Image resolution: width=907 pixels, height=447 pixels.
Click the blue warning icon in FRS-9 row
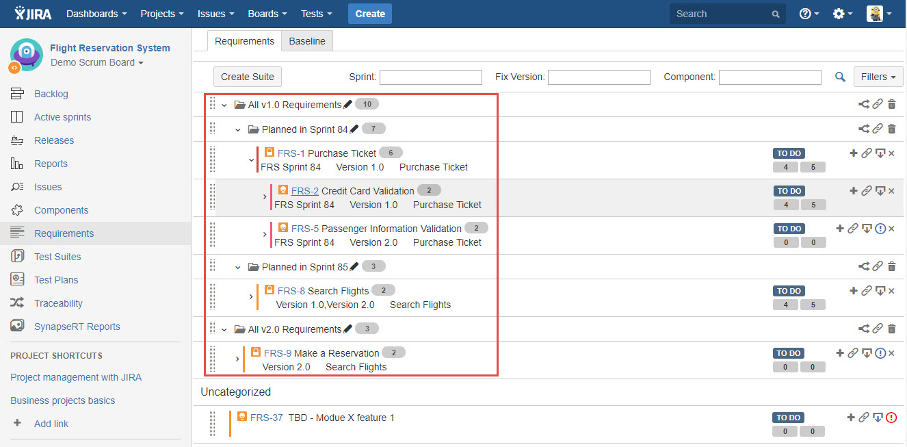880,353
